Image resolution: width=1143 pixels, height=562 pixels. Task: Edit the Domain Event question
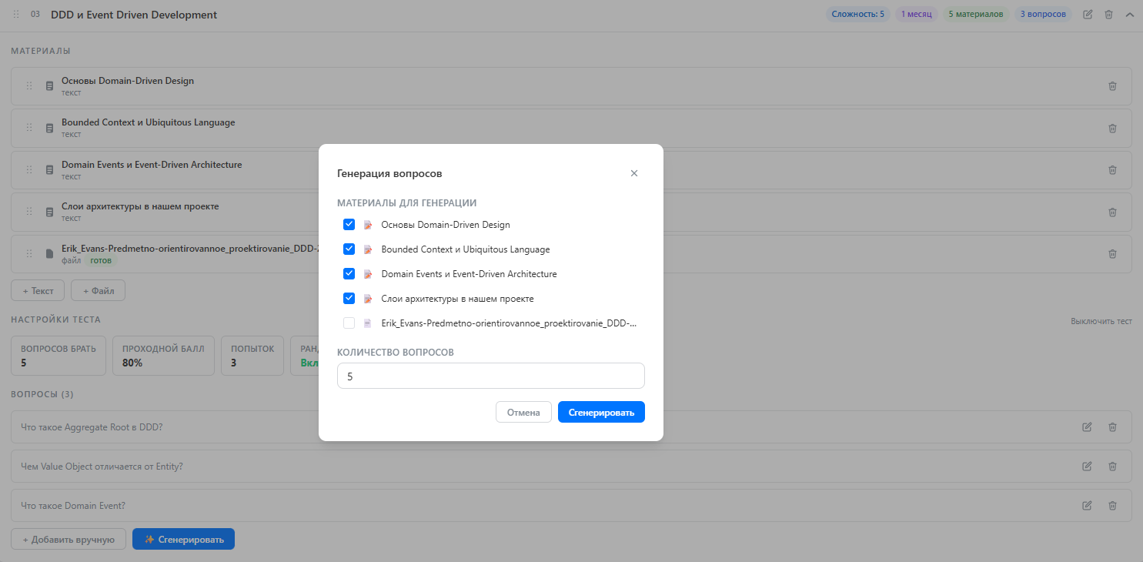[1087, 506]
